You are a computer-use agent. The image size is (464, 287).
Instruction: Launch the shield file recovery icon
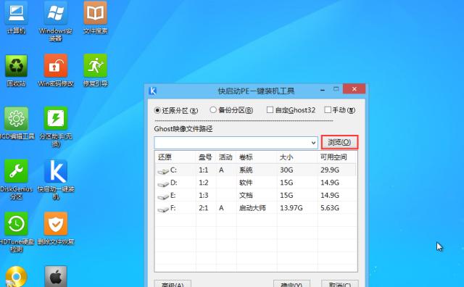56,224
